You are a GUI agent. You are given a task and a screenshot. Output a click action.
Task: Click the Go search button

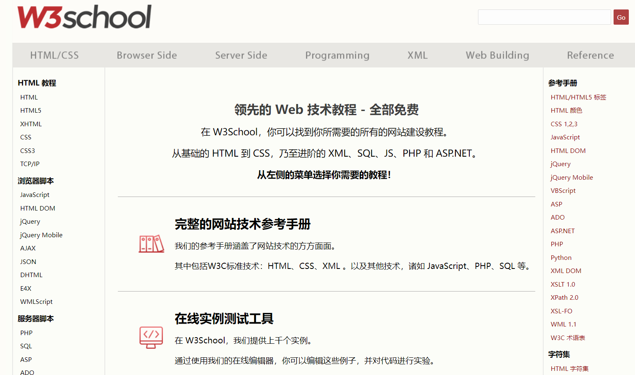click(621, 17)
